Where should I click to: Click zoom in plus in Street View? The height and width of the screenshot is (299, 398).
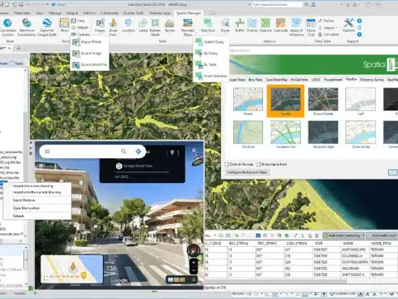[x=193, y=263]
